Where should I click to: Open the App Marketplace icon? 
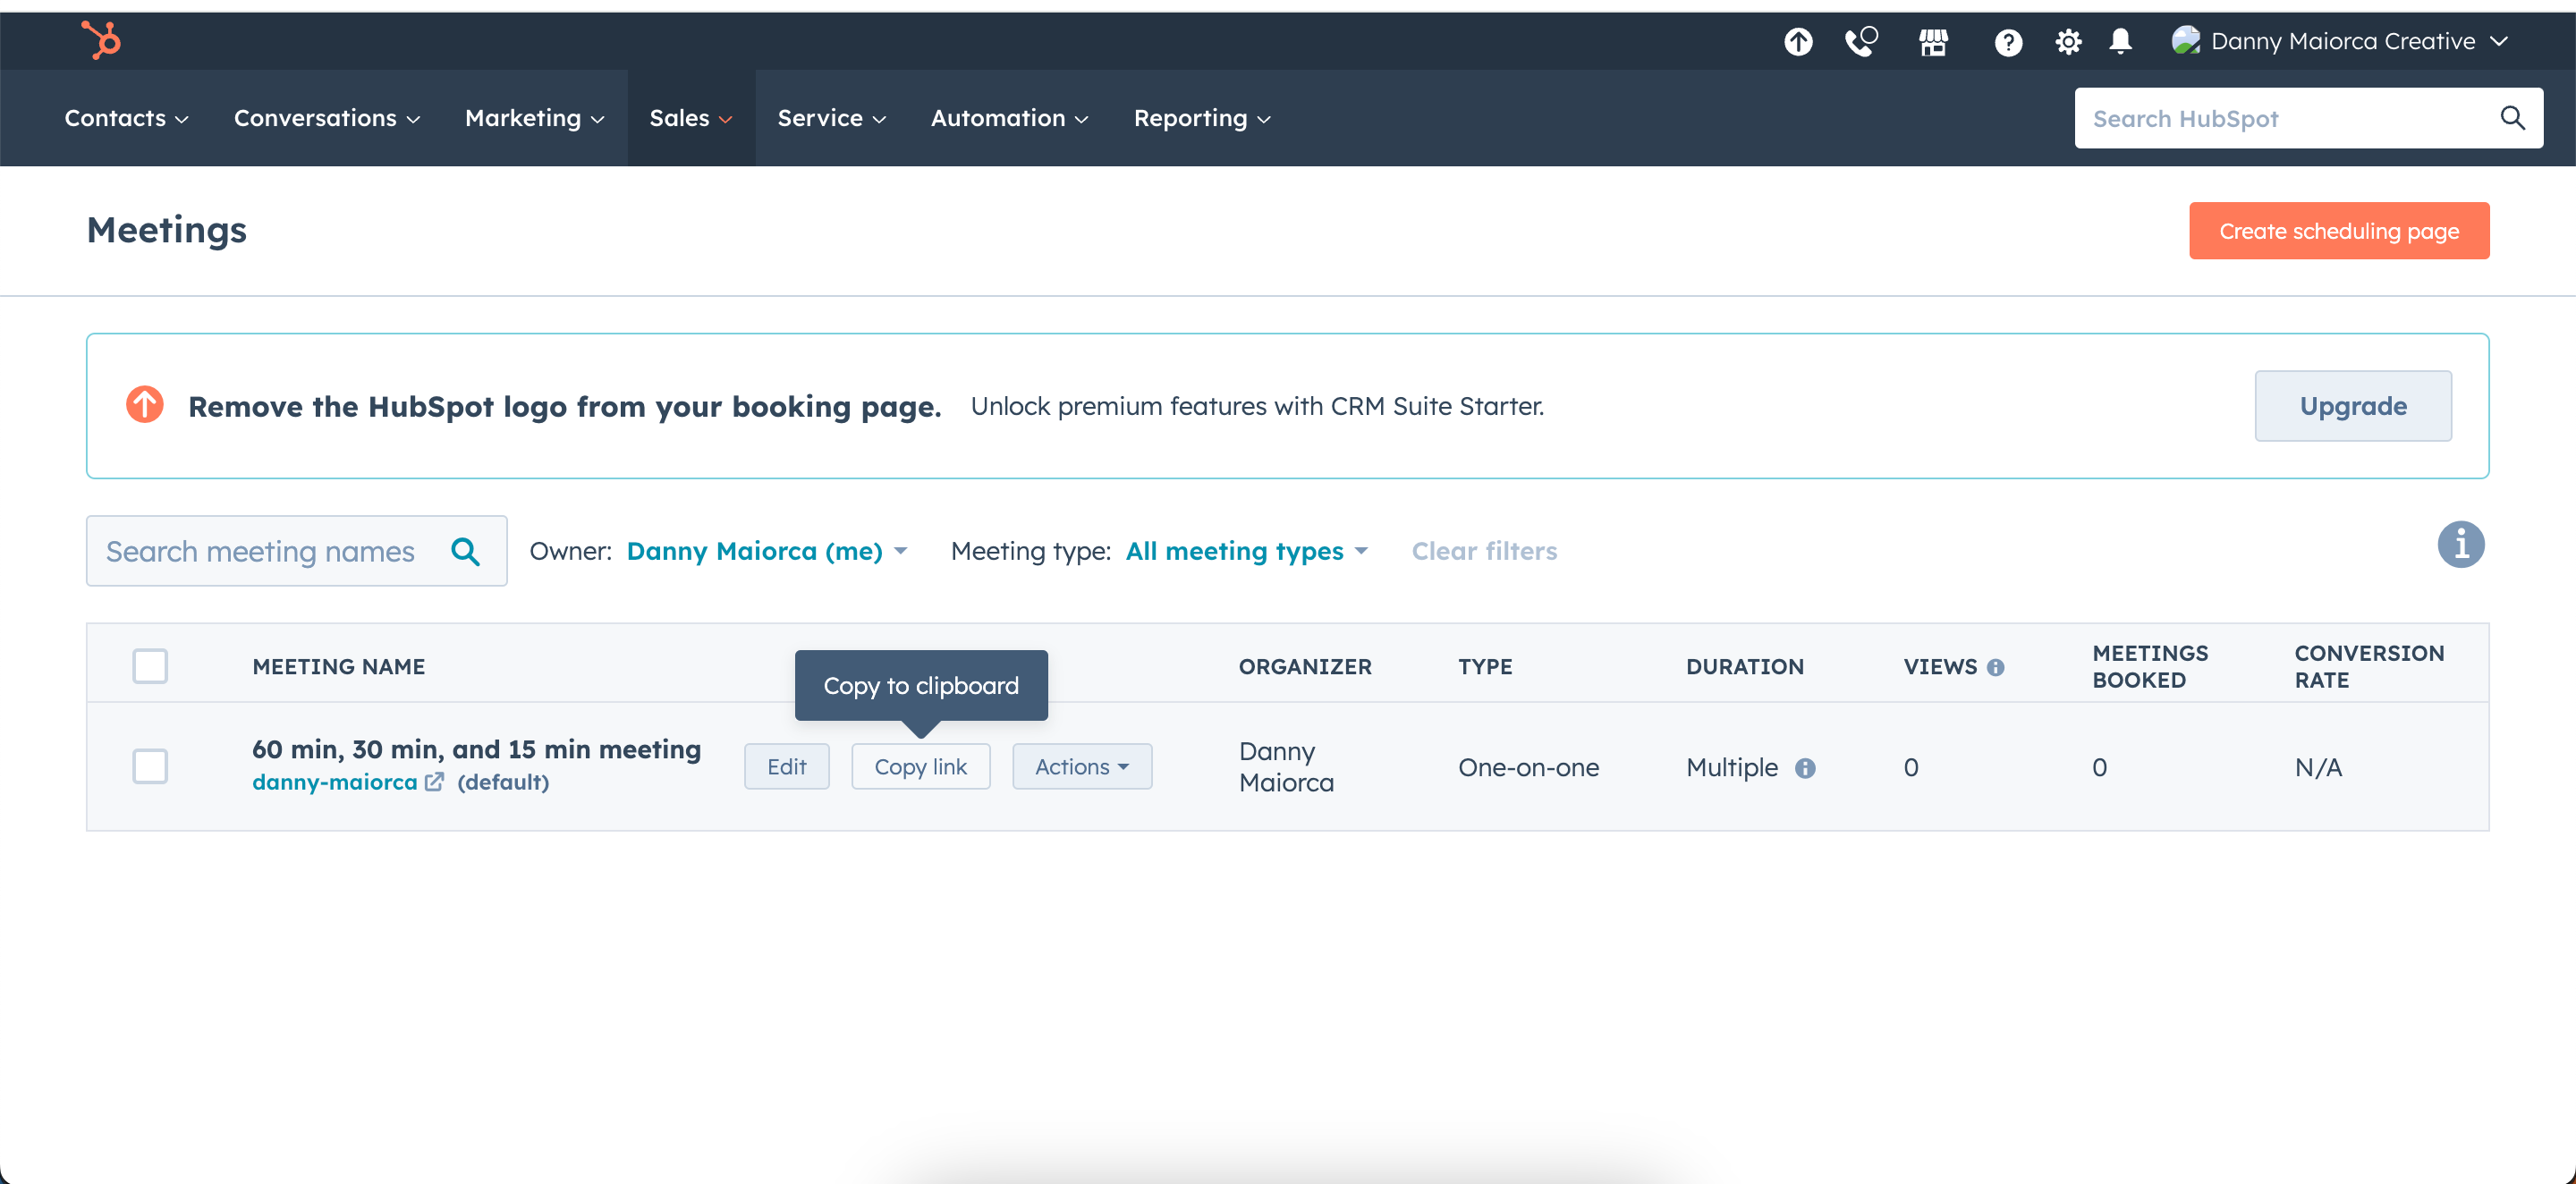pyautogui.click(x=1934, y=41)
